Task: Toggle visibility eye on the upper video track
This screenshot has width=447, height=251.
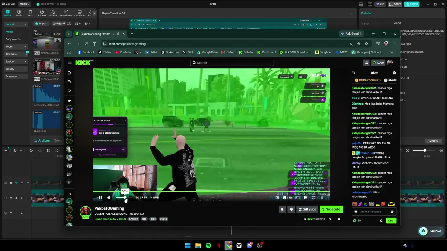Action: coord(16,183)
